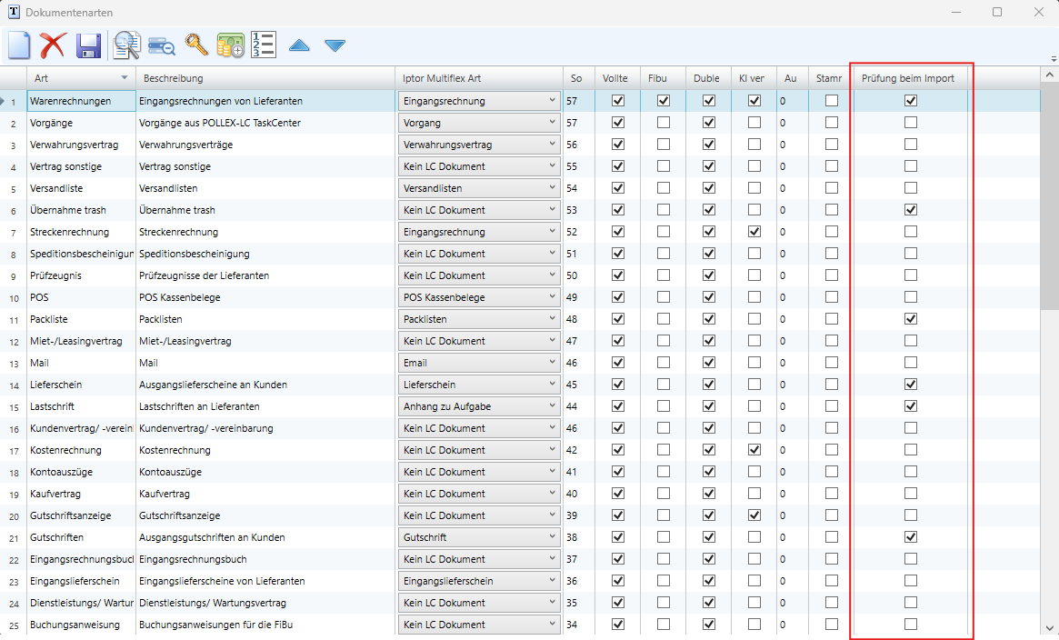Click the T application icon in the title bar

pyautogui.click(x=14, y=12)
